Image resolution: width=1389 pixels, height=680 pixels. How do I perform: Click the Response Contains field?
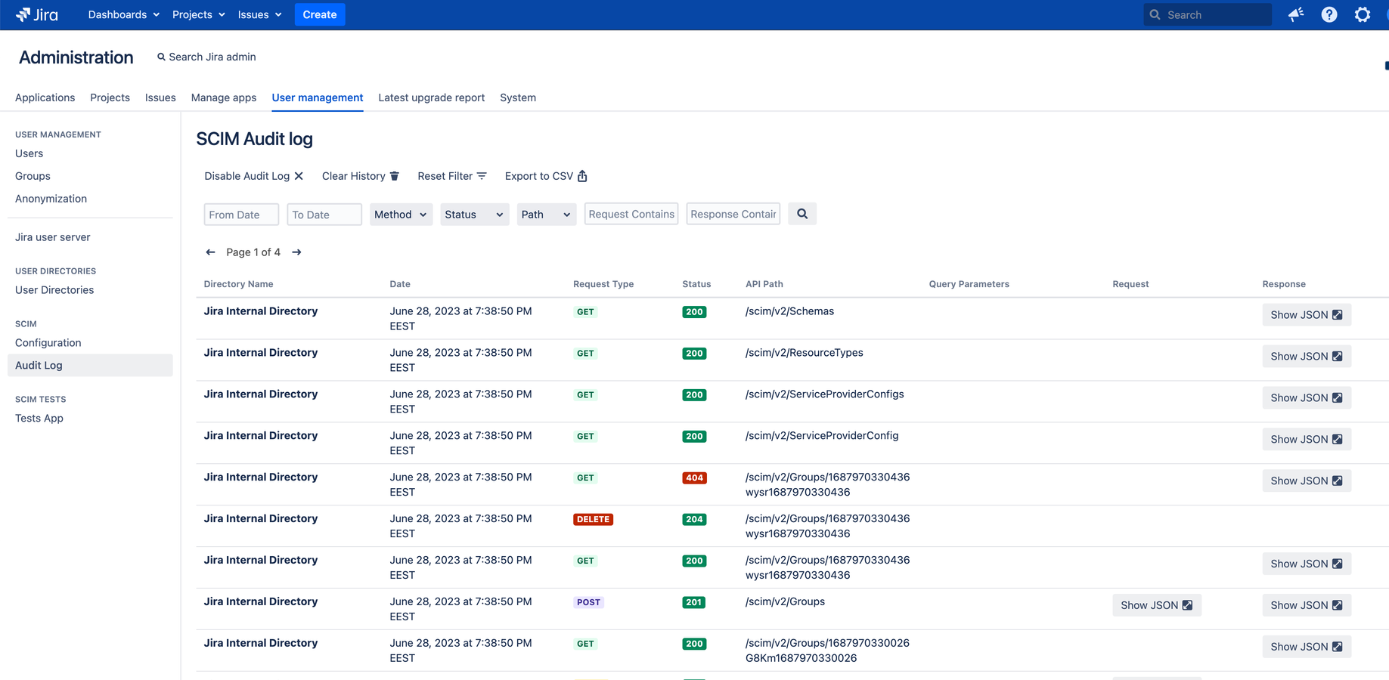733,214
